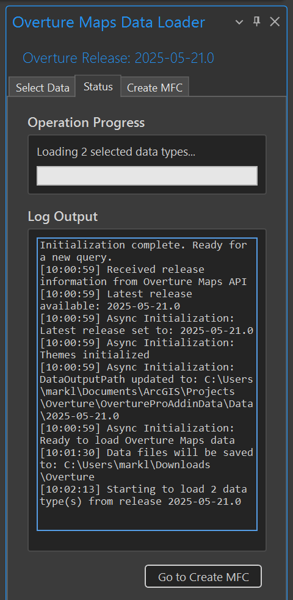293x600 pixels.
Task: Close the Overture Maps Data Loader pane
Action: pos(275,22)
